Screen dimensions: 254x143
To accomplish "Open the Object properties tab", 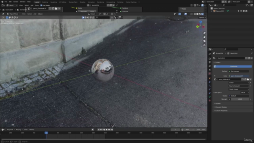I will 210,78.
